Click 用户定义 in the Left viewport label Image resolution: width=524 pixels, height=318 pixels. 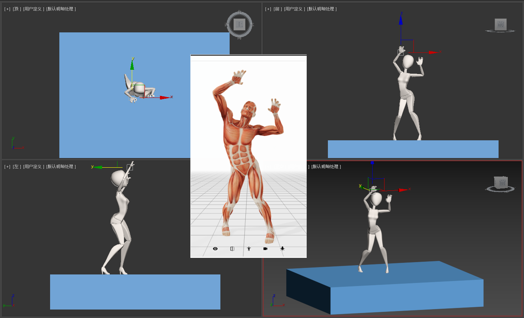[33, 167]
